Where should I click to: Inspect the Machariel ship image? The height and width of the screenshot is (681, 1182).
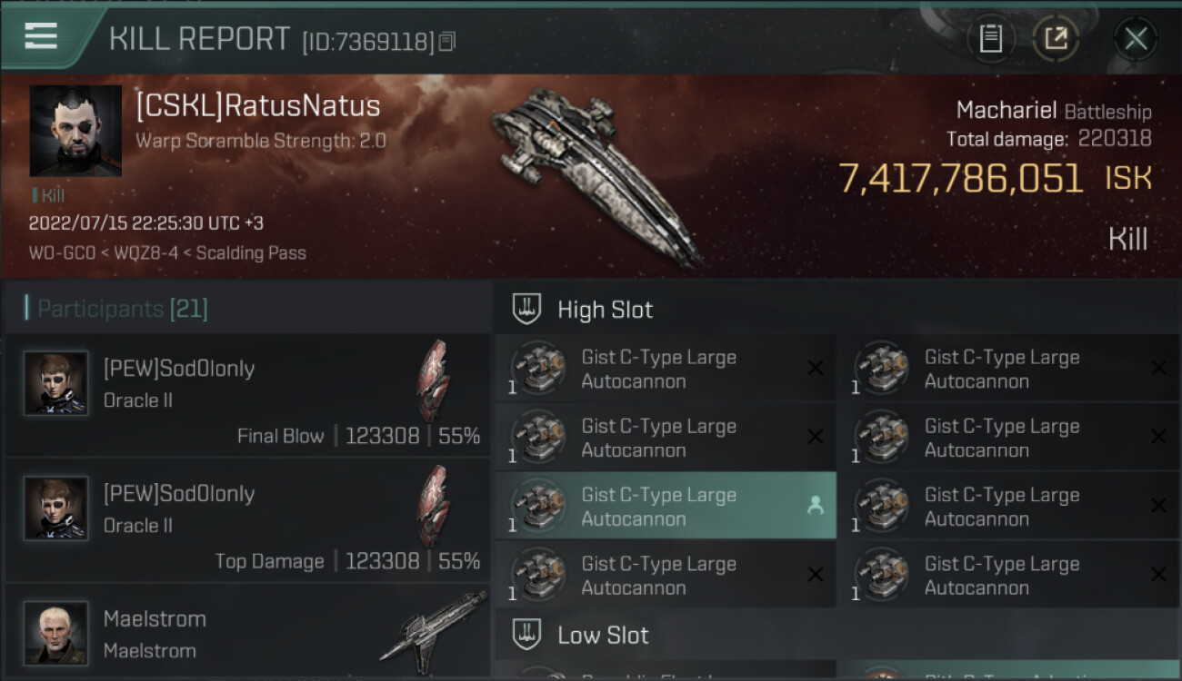(596, 173)
